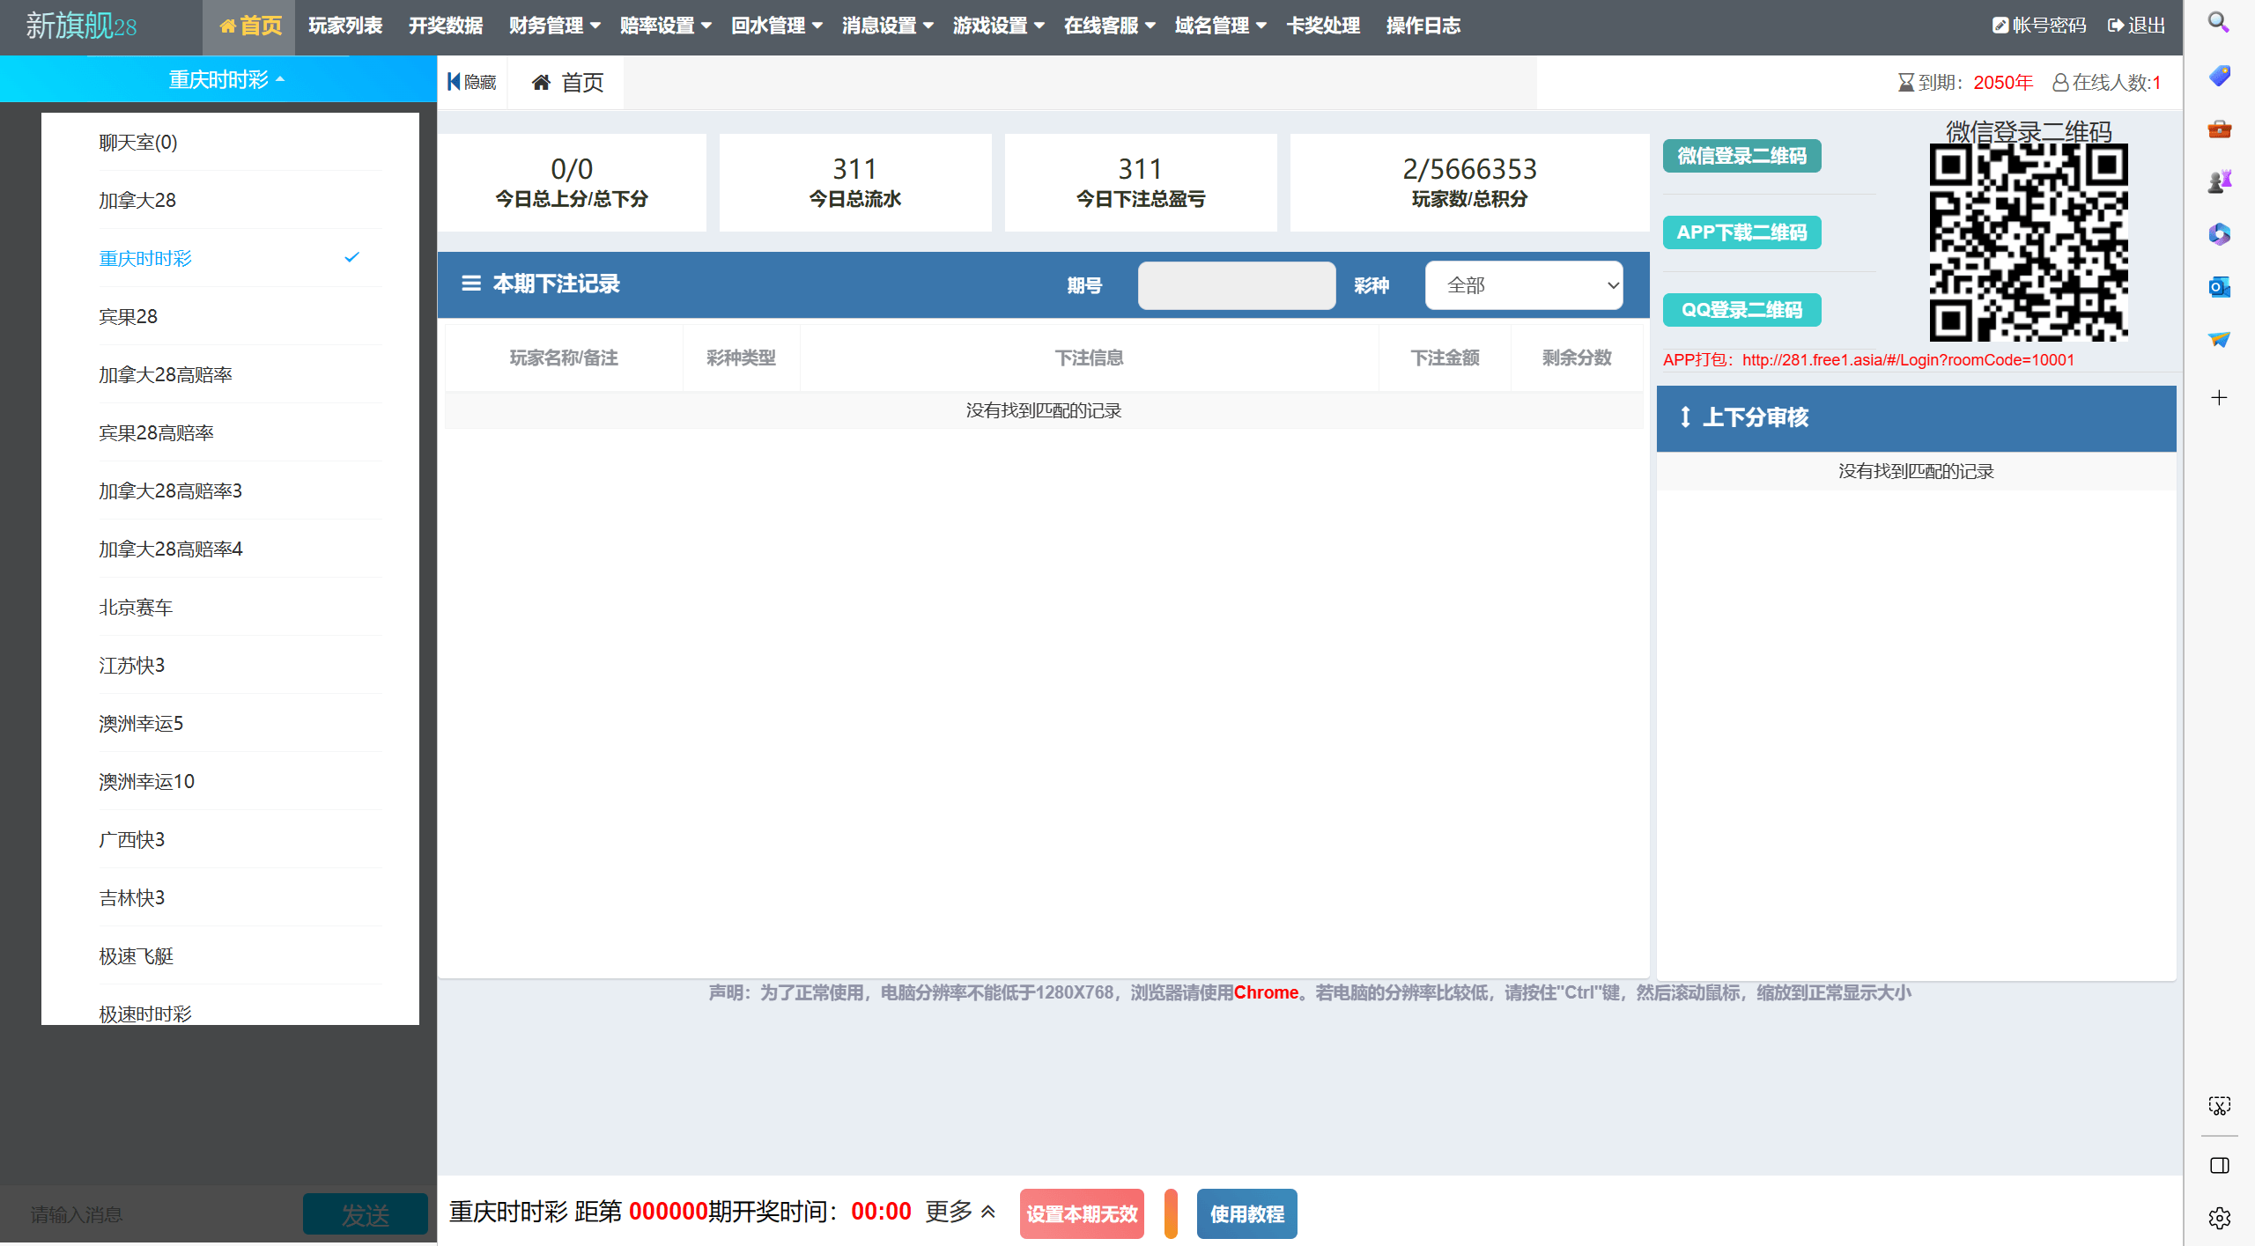This screenshot has height=1246, width=2255.
Task: Open the red toolbox sidebar icon
Action: pos(2219,129)
